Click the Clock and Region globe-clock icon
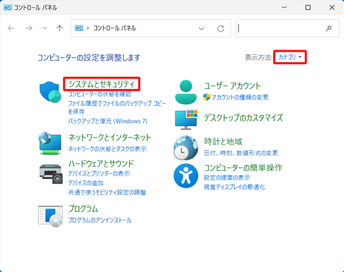This screenshot has height=272, width=344. click(186, 147)
